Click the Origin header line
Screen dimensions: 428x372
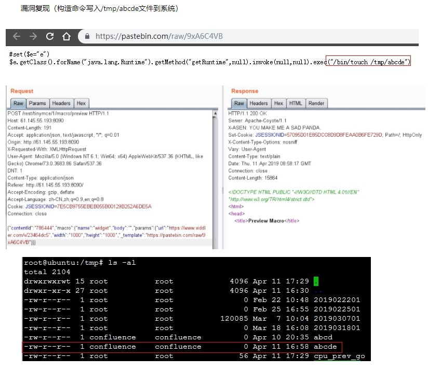click(x=43, y=142)
